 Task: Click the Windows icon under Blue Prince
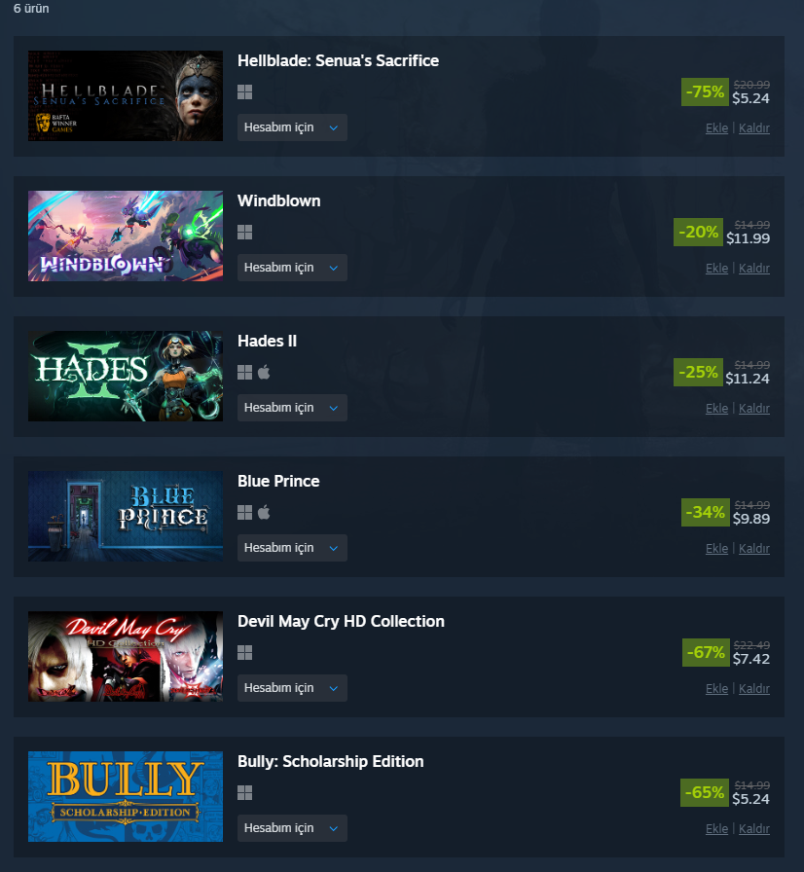[x=244, y=513]
